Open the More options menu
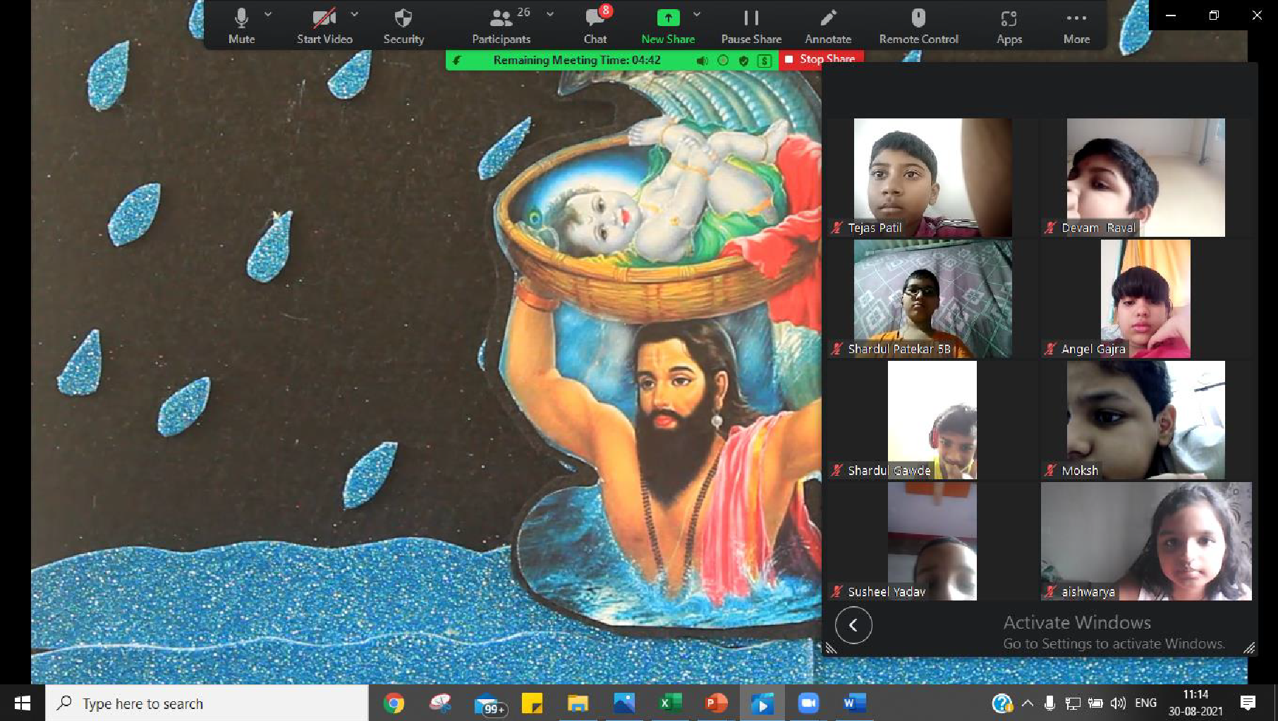This screenshot has height=721, width=1278. 1076,25
